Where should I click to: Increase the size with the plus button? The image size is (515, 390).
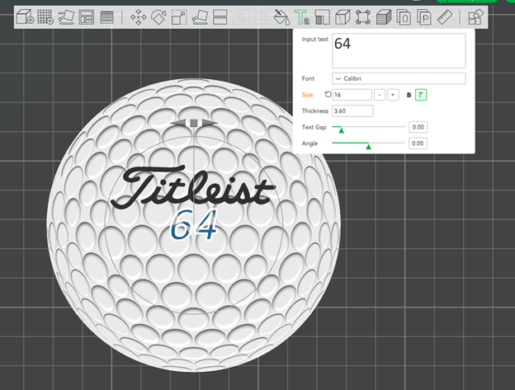[x=393, y=95]
